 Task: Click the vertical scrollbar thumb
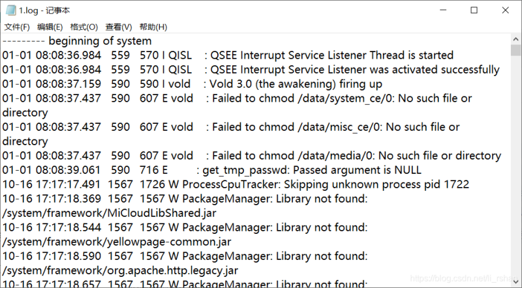click(515, 50)
